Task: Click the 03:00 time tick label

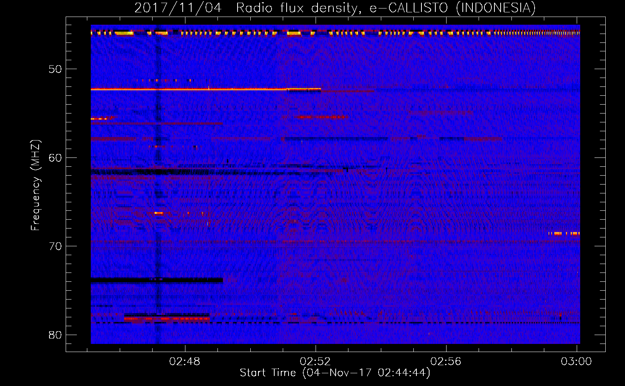Action: click(x=576, y=361)
